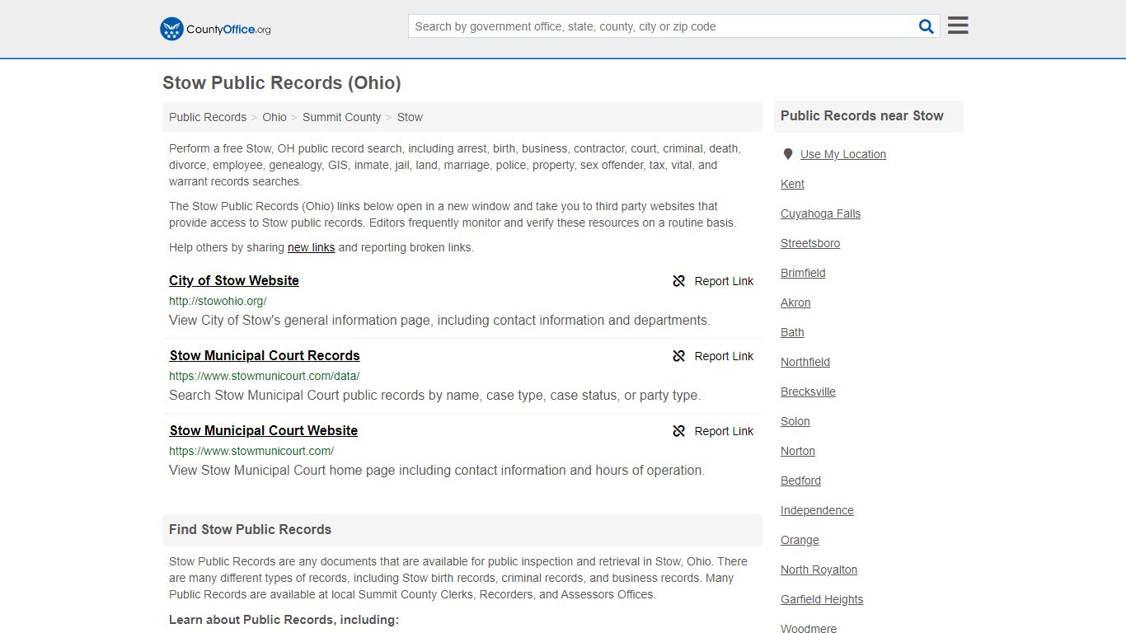
Task: Open Stow Municipal Court Records heading link
Action: pos(265,355)
